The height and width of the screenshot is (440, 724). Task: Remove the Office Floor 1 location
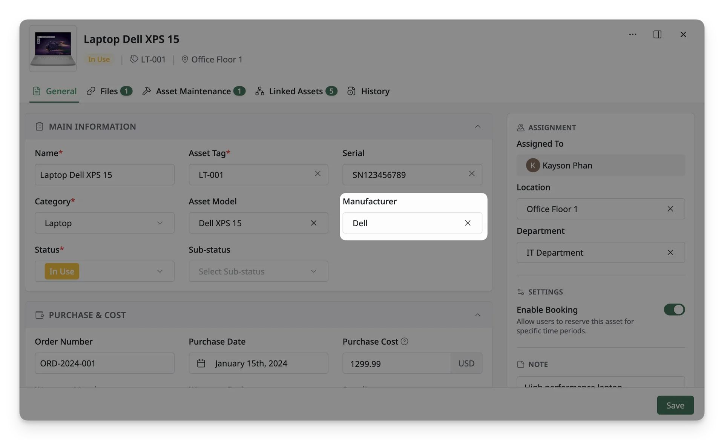670,209
